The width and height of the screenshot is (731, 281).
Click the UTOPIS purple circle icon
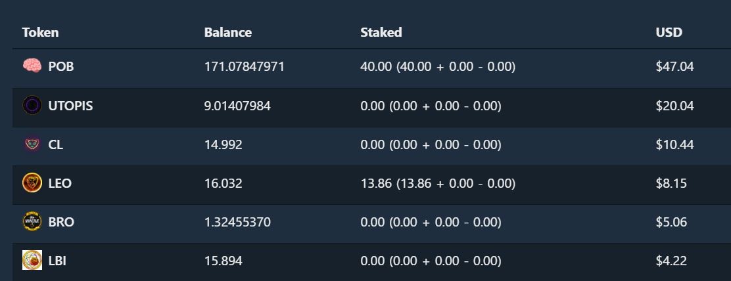coord(32,105)
